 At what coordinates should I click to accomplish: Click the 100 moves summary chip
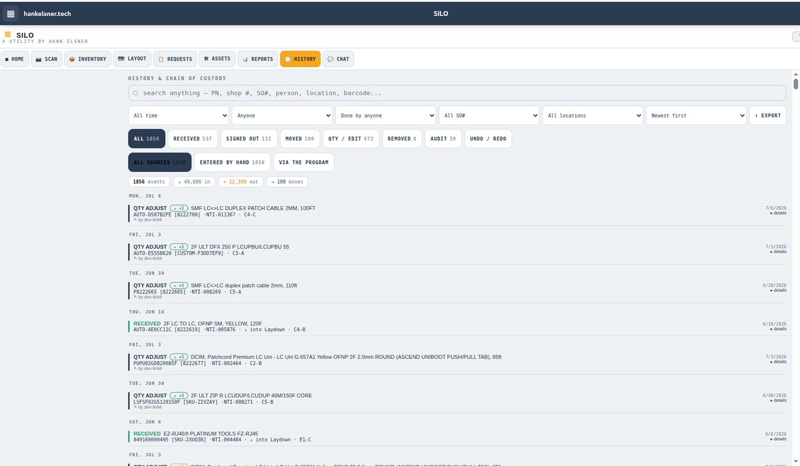pos(287,182)
